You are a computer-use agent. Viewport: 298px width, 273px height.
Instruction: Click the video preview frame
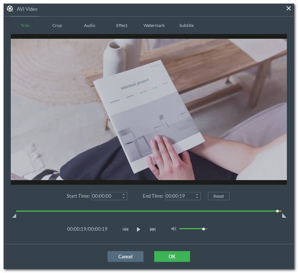click(x=149, y=109)
